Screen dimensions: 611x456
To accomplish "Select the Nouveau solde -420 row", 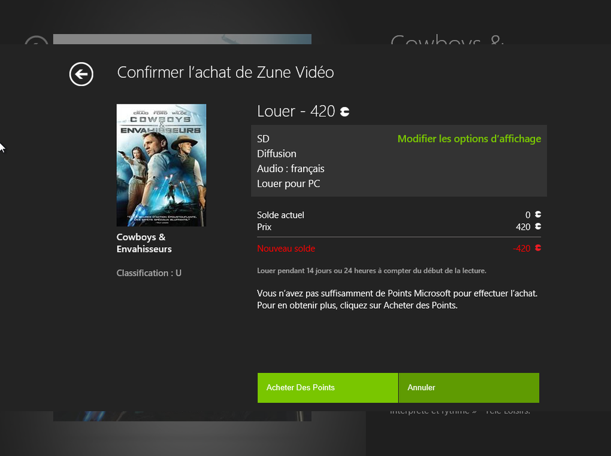I will [398, 248].
